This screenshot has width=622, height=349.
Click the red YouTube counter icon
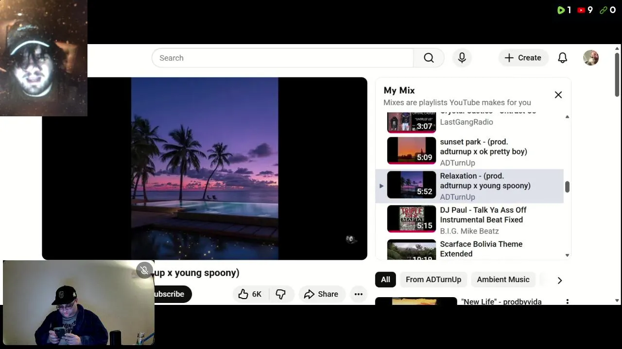click(581, 10)
